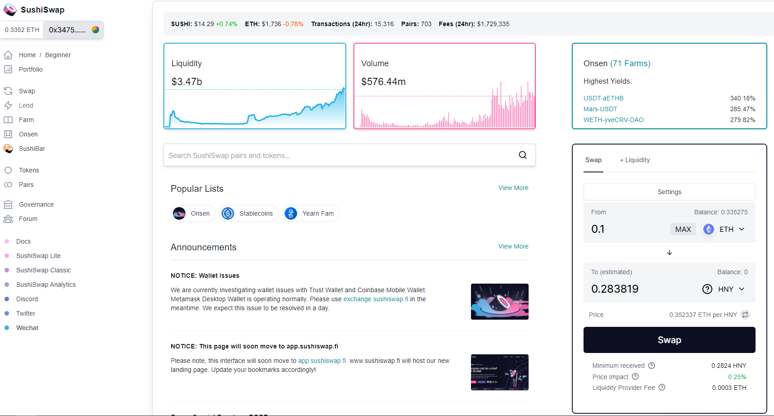
Task: Click Price Impact info icon
Action: [635, 376]
